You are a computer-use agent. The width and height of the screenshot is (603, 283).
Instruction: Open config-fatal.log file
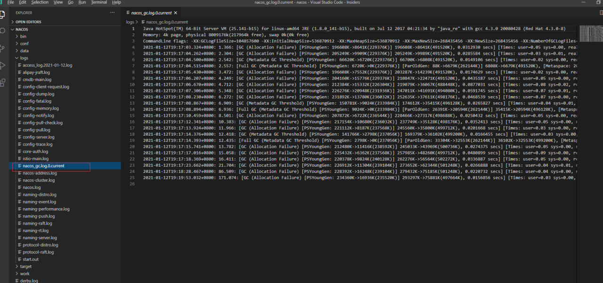(37, 101)
